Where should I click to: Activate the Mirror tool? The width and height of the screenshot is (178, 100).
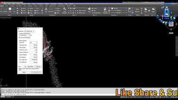(x=30, y=11)
